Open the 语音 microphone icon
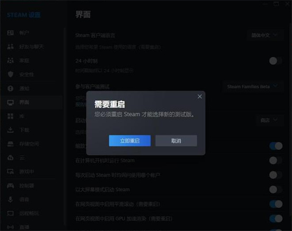The width and height of the screenshot is (292, 231). coord(11,199)
